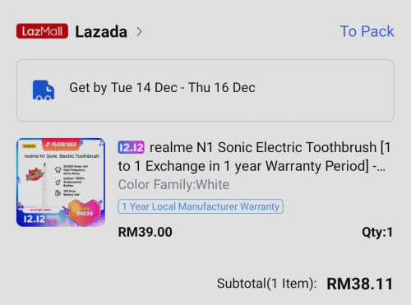Viewport: 411px width, 305px height.
Task: Click the Flash Sale banner on thumbnail
Action: point(61,144)
